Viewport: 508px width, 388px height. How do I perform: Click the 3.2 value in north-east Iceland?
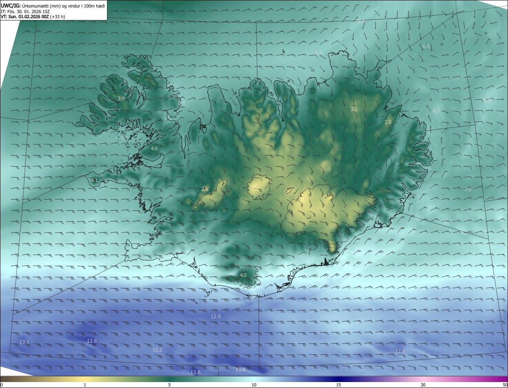coord(354,109)
